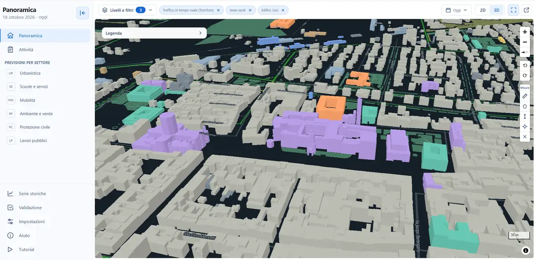Rotate the map counterclockwise
The image size is (535, 260).
point(525,66)
